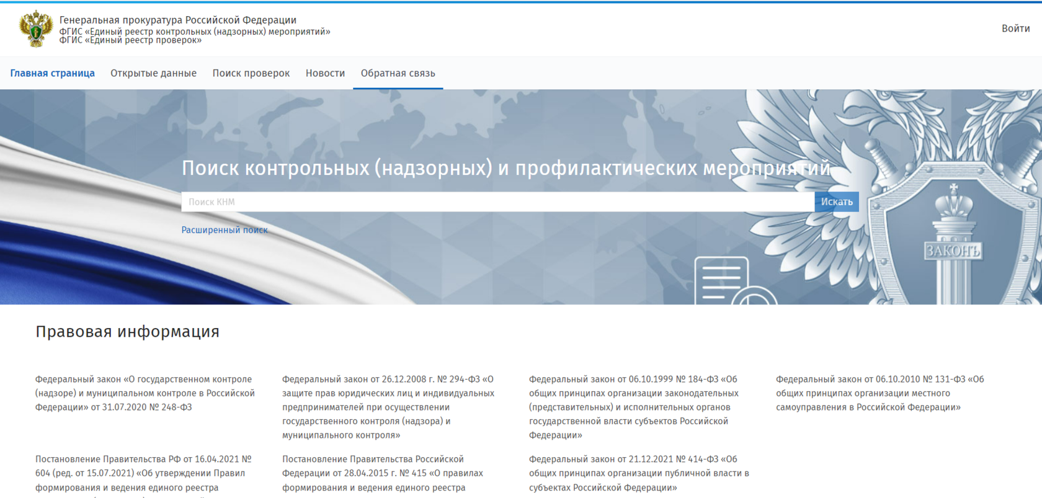Click the Prosecutor General emblem logo

coord(36,29)
